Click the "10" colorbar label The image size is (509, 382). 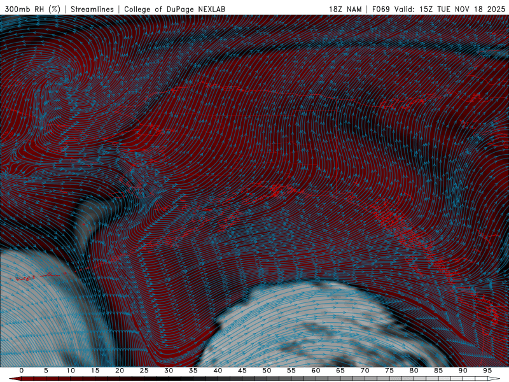71,371
